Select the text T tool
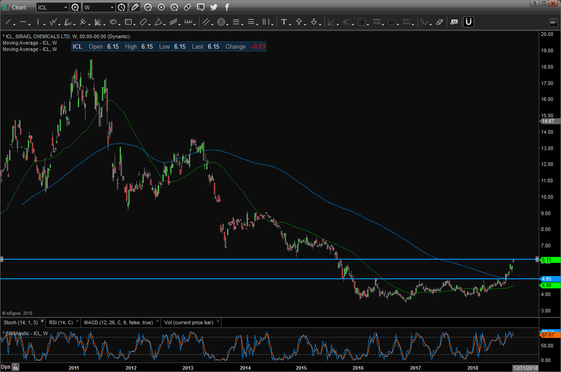The width and height of the screenshot is (561, 372). [x=284, y=22]
